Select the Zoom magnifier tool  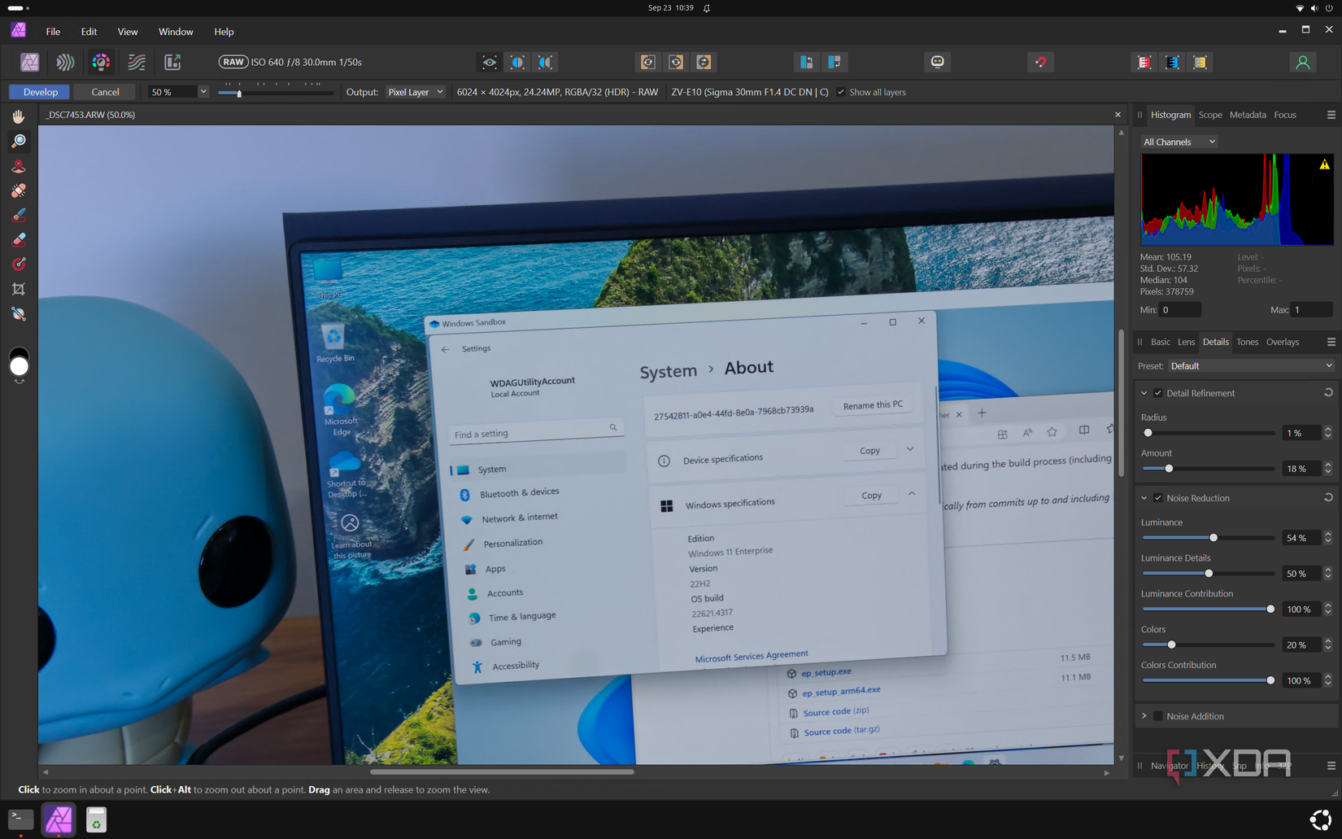coord(19,142)
